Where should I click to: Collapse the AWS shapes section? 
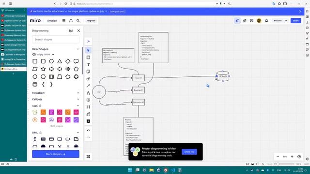click(x=78, y=106)
